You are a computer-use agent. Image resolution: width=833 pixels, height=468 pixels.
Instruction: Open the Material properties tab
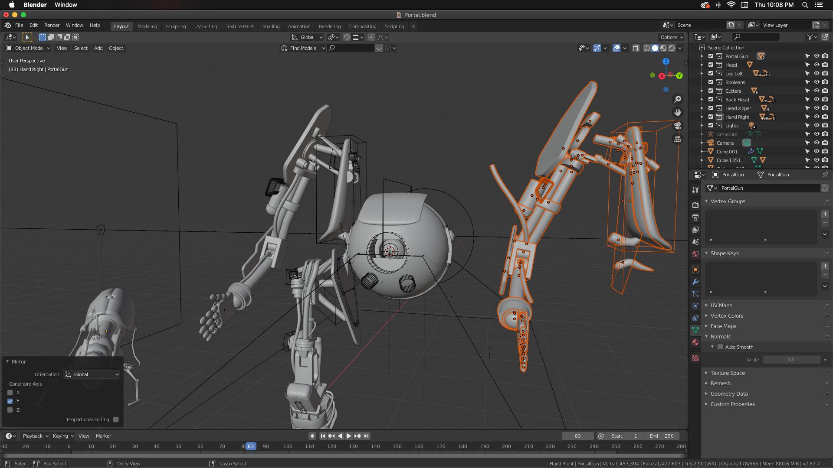(x=695, y=342)
